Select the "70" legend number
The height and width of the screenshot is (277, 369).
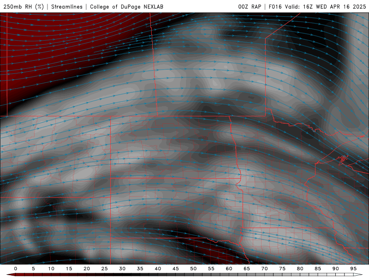[x=264, y=269]
